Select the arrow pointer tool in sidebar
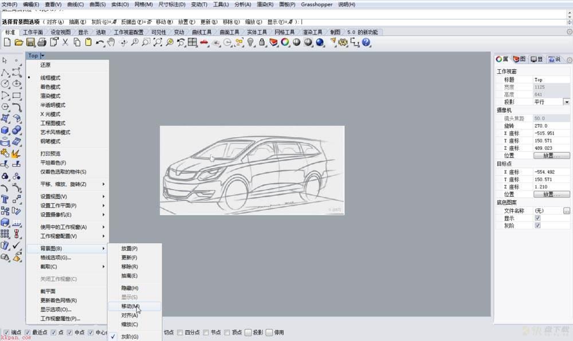The image size is (573, 341). pos(5,60)
